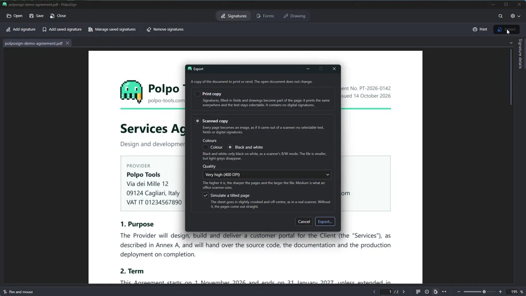Switch to the Signatures tab
The image size is (526, 296).
[234, 16]
